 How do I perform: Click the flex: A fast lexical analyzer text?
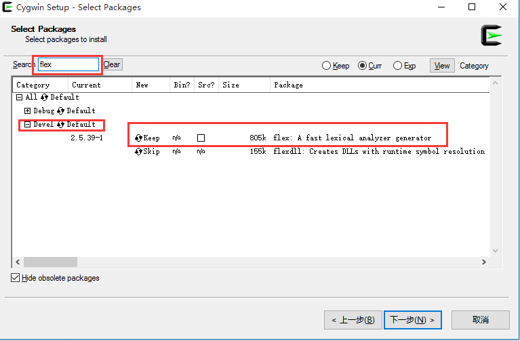352,138
